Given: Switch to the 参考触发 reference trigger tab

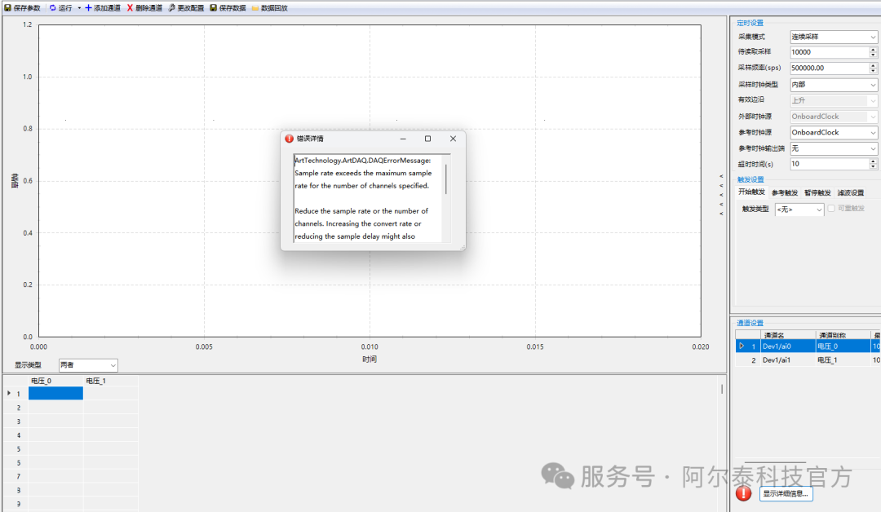Looking at the screenshot, I should (784, 193).
